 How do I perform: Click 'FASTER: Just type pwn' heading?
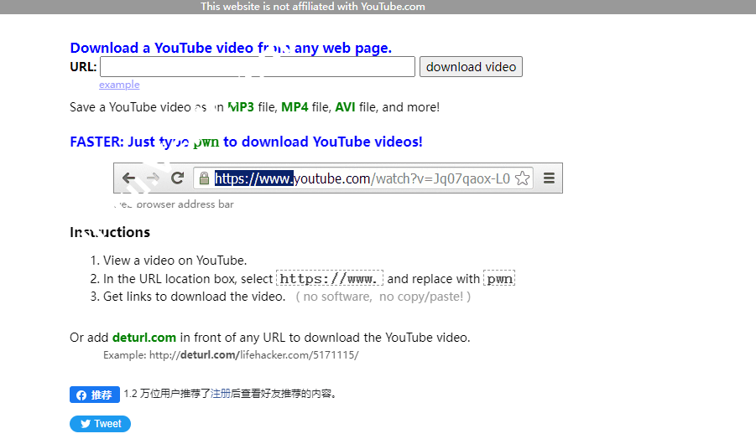[246, 142]
